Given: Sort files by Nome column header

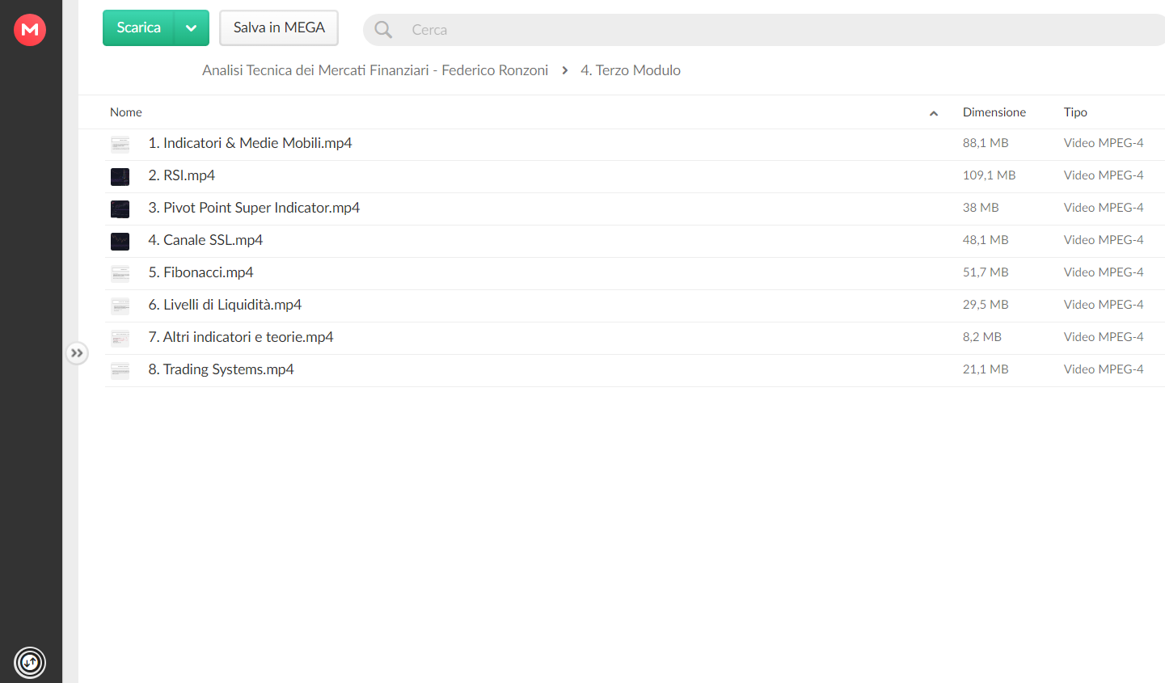Looking at the screenshot, I should coord(126,112).
